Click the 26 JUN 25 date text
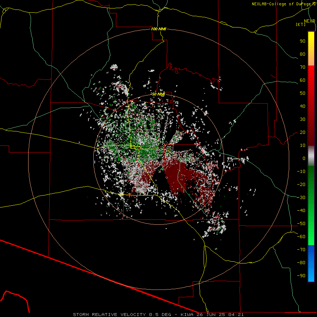317x317 pixels. (x=211, y=315)
